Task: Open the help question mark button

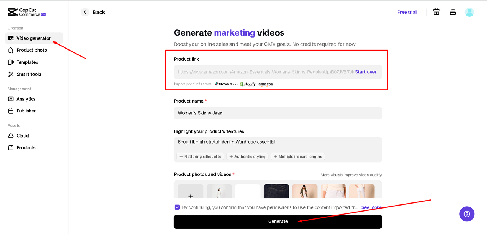Action: 467,214
